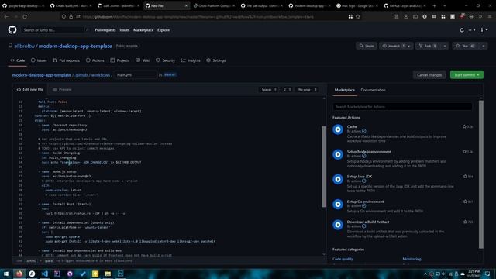Go back in the browser

pos(6,16)
